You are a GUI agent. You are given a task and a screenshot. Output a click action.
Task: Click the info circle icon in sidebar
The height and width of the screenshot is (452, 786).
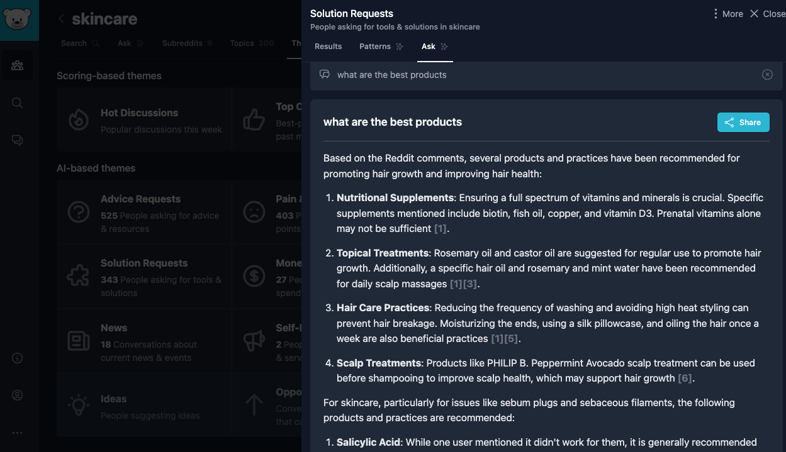point(17,358)
